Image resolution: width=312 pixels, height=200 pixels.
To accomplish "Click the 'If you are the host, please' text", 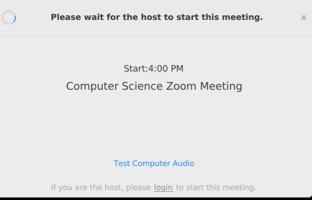I will click(x=101, y=188).
